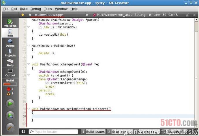Viewport: 199px width, 136px height.
Task: Open the Welcome mode
Action: tap(10, 23)
